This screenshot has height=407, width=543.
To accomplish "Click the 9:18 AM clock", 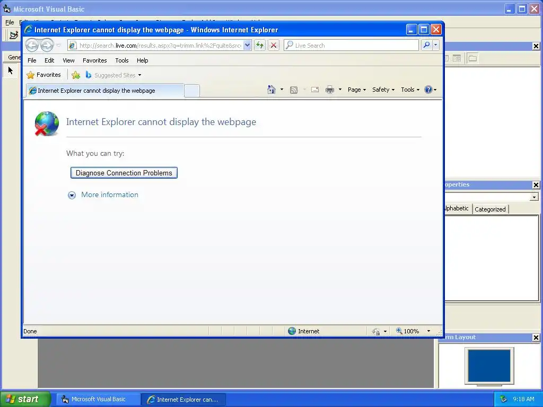I will (523, 399).
